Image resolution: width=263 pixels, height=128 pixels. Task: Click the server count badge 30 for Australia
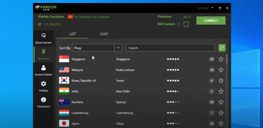(x=212, y=102)
